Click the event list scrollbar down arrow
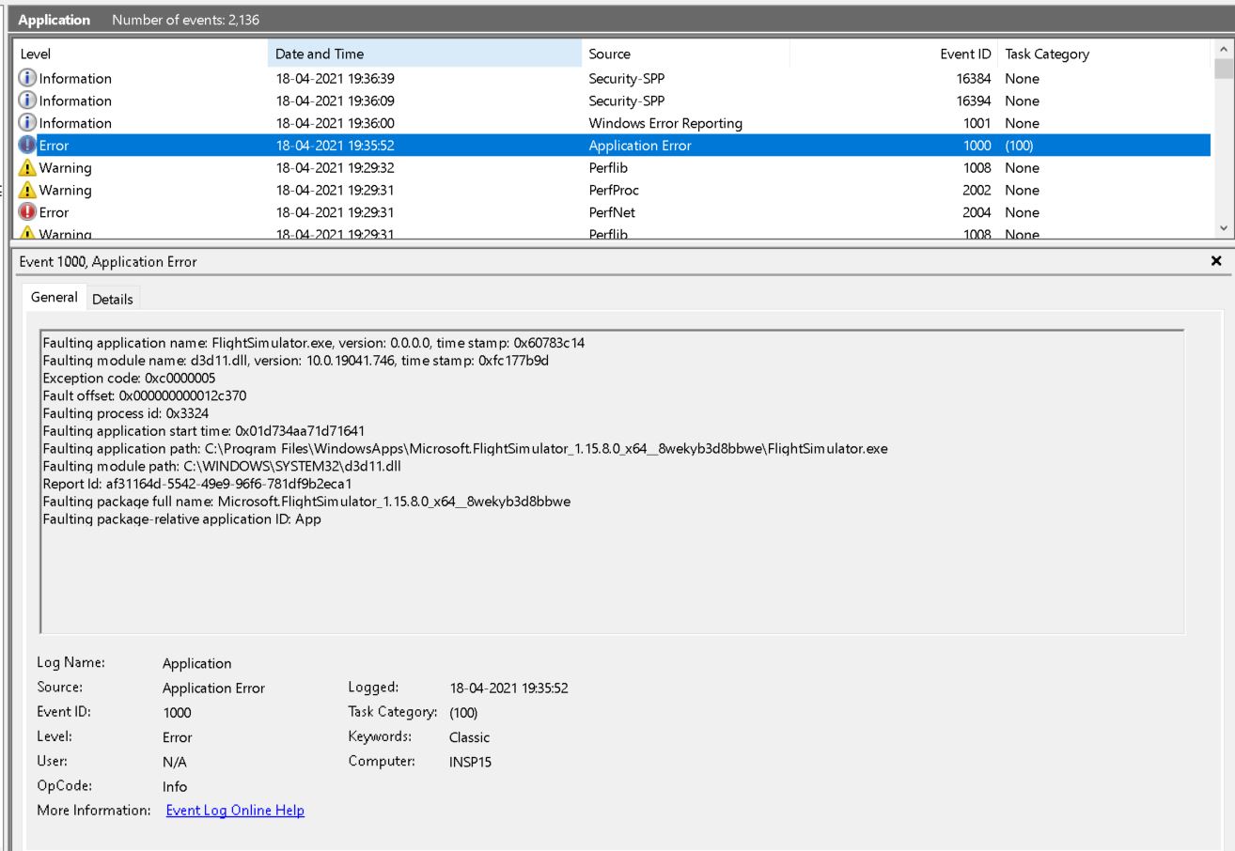1235x851 pixels. pyautogui.click(x=1222, y=228)
